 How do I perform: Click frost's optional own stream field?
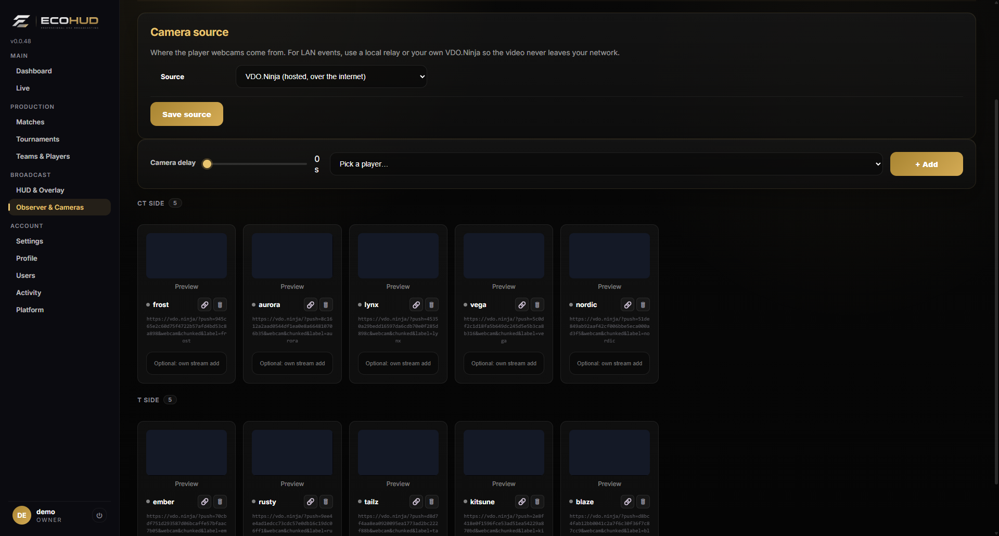click(186, 363)
